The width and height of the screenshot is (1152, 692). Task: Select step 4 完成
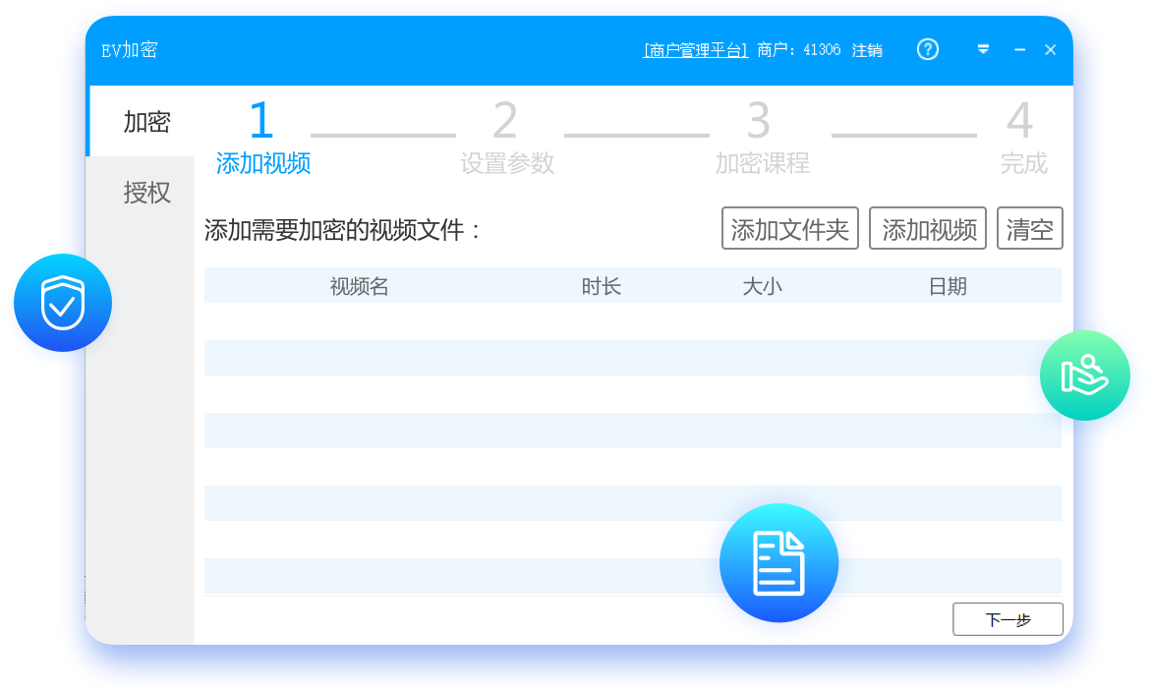(1022, 140)
